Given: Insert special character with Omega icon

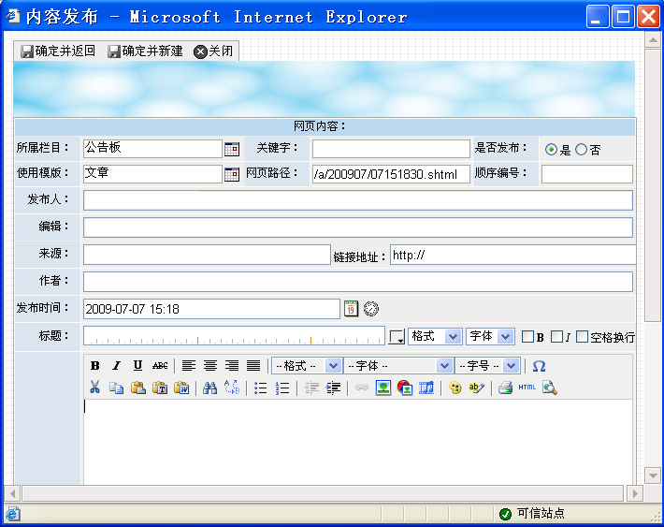Looking at the screenshot, I should (x=539, y=366).
